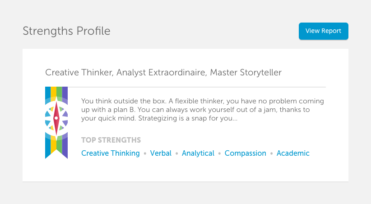Click the compass badge icon
This screenshot has width=371, height=204.
56,118
